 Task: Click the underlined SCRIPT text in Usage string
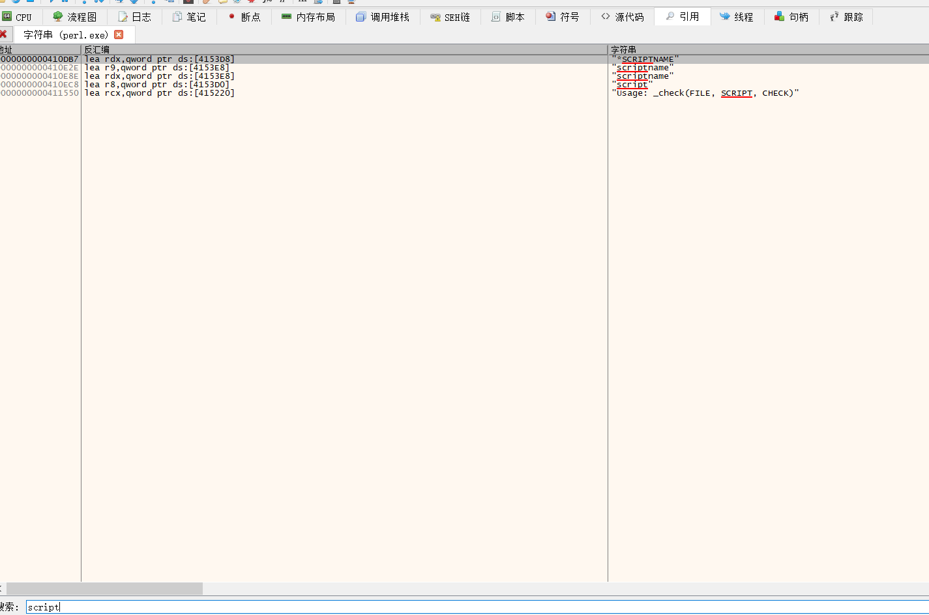click(x=737, y=93)
